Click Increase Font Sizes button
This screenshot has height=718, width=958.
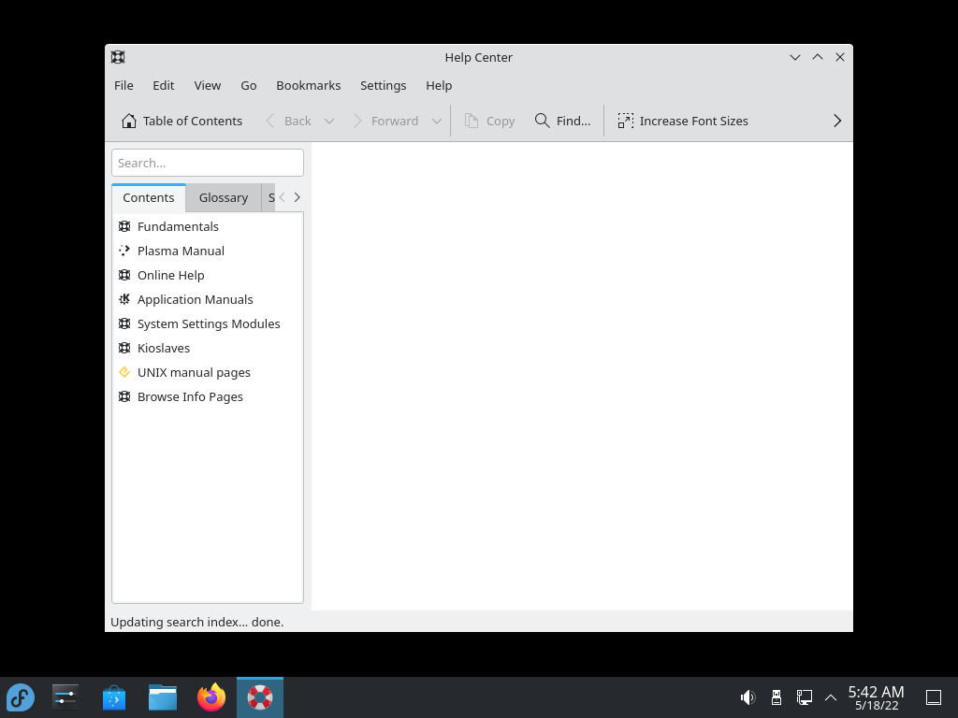tap(682, 121)
